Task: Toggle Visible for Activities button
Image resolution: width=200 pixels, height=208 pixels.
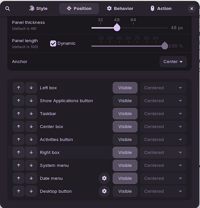Action: tap(125, 139)
